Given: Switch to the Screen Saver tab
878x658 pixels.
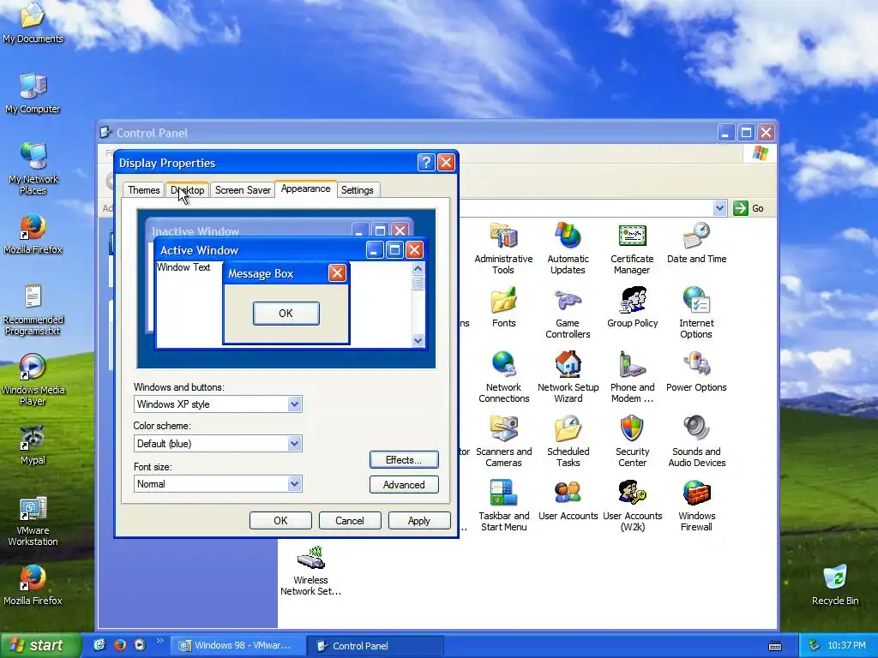Looking at the screenshot, I should point(243,190).
